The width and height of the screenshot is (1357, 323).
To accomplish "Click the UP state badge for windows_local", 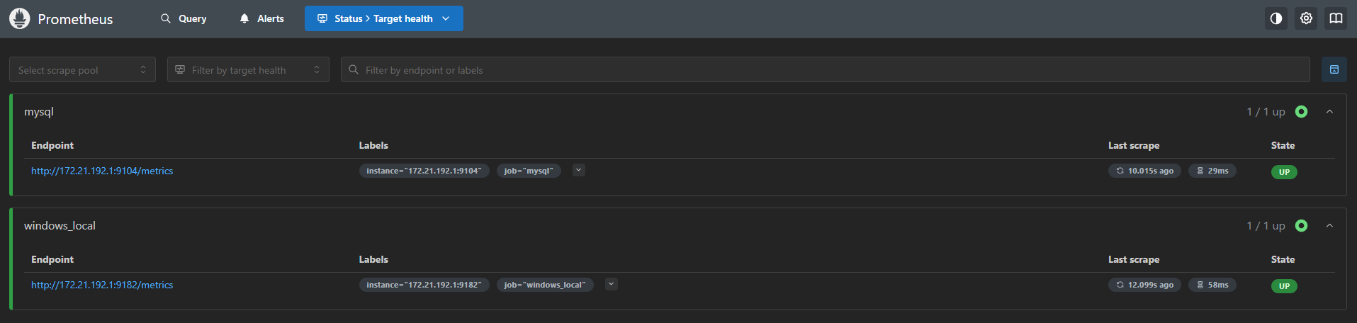I will click(x=1284, y=286).
